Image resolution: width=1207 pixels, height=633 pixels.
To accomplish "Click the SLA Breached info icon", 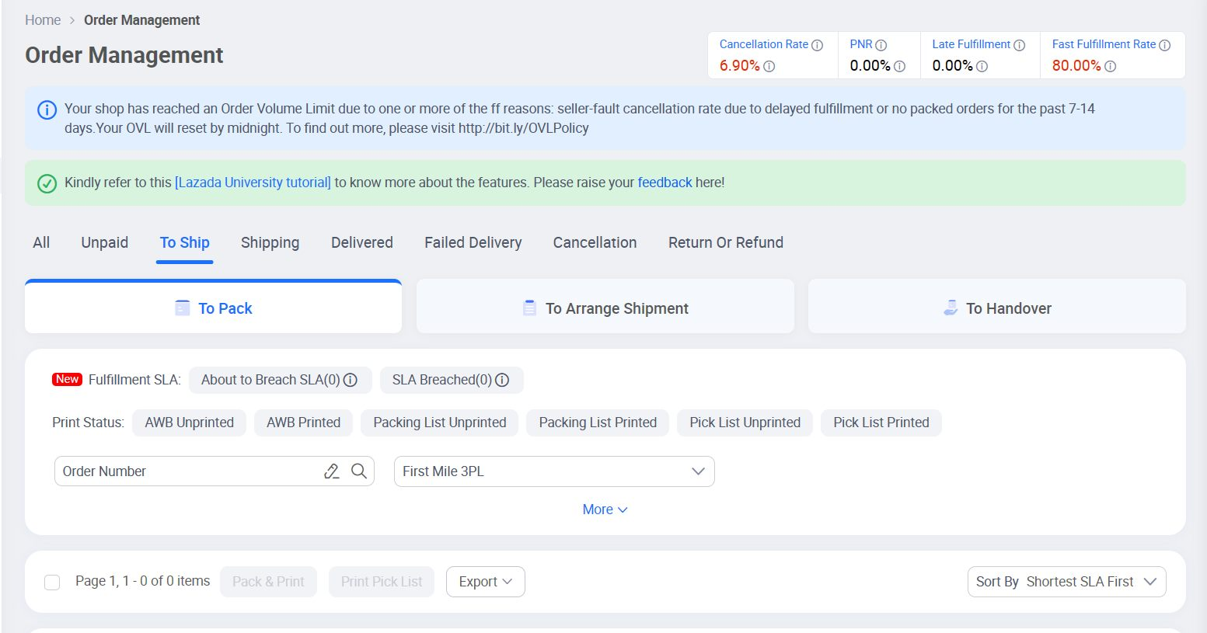I will pos(503,380).
